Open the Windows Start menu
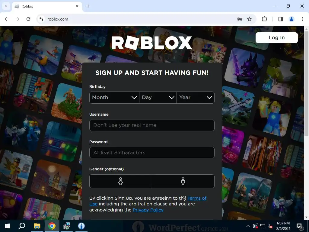Image resolution: width=309 pixels, height=232 pixels. [7, 226]
